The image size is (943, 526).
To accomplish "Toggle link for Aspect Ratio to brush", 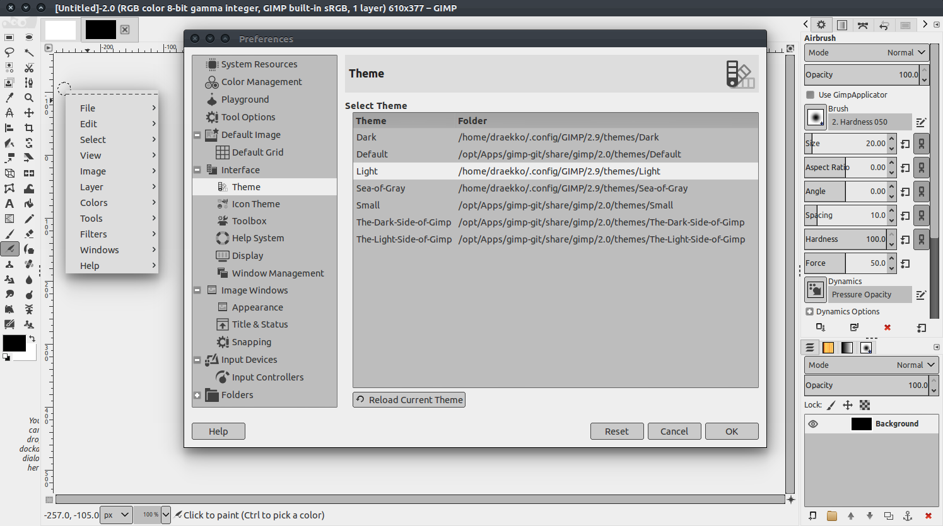I will (x=922, y=168).
